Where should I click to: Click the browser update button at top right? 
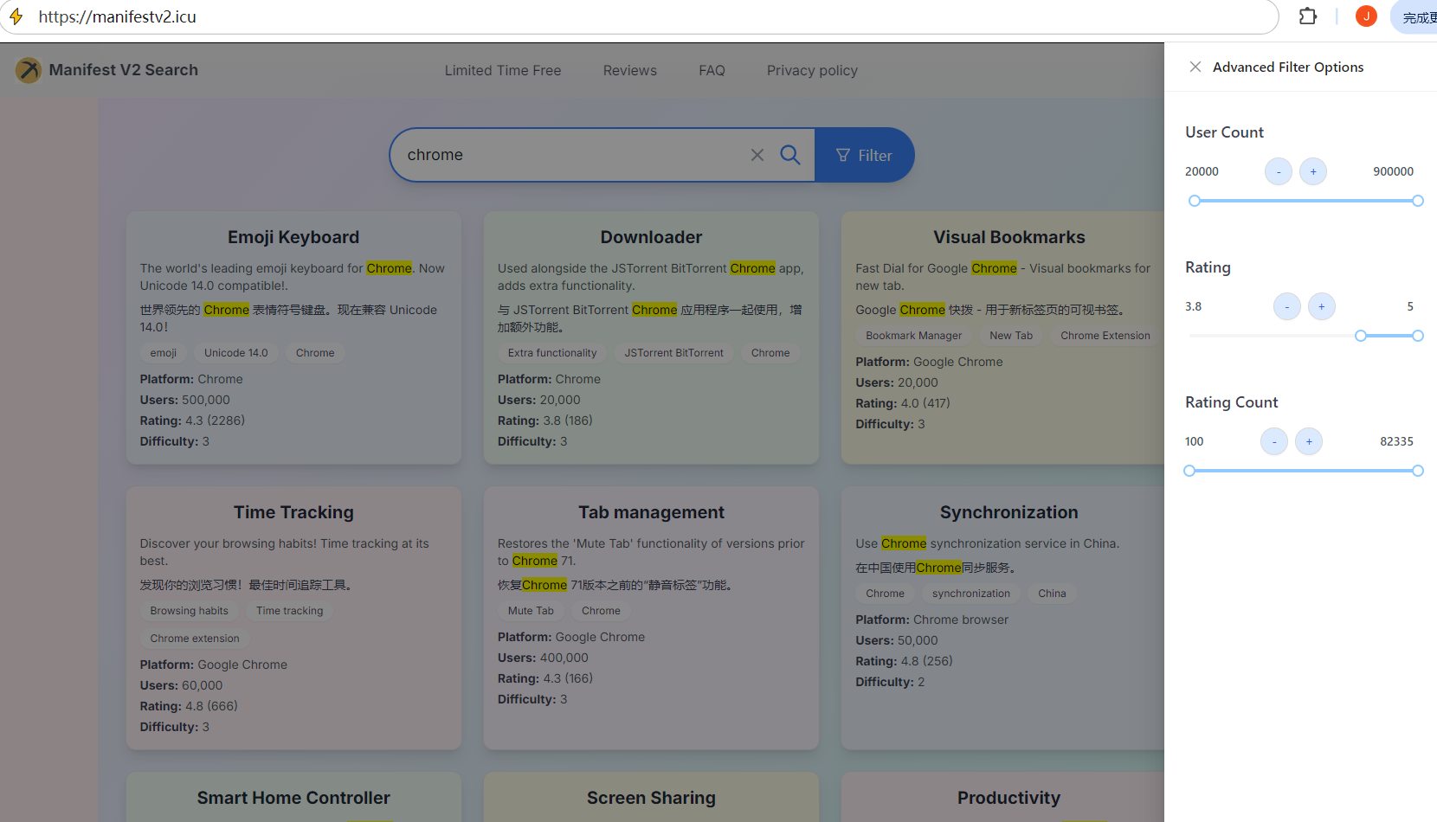click(1414, 16)
